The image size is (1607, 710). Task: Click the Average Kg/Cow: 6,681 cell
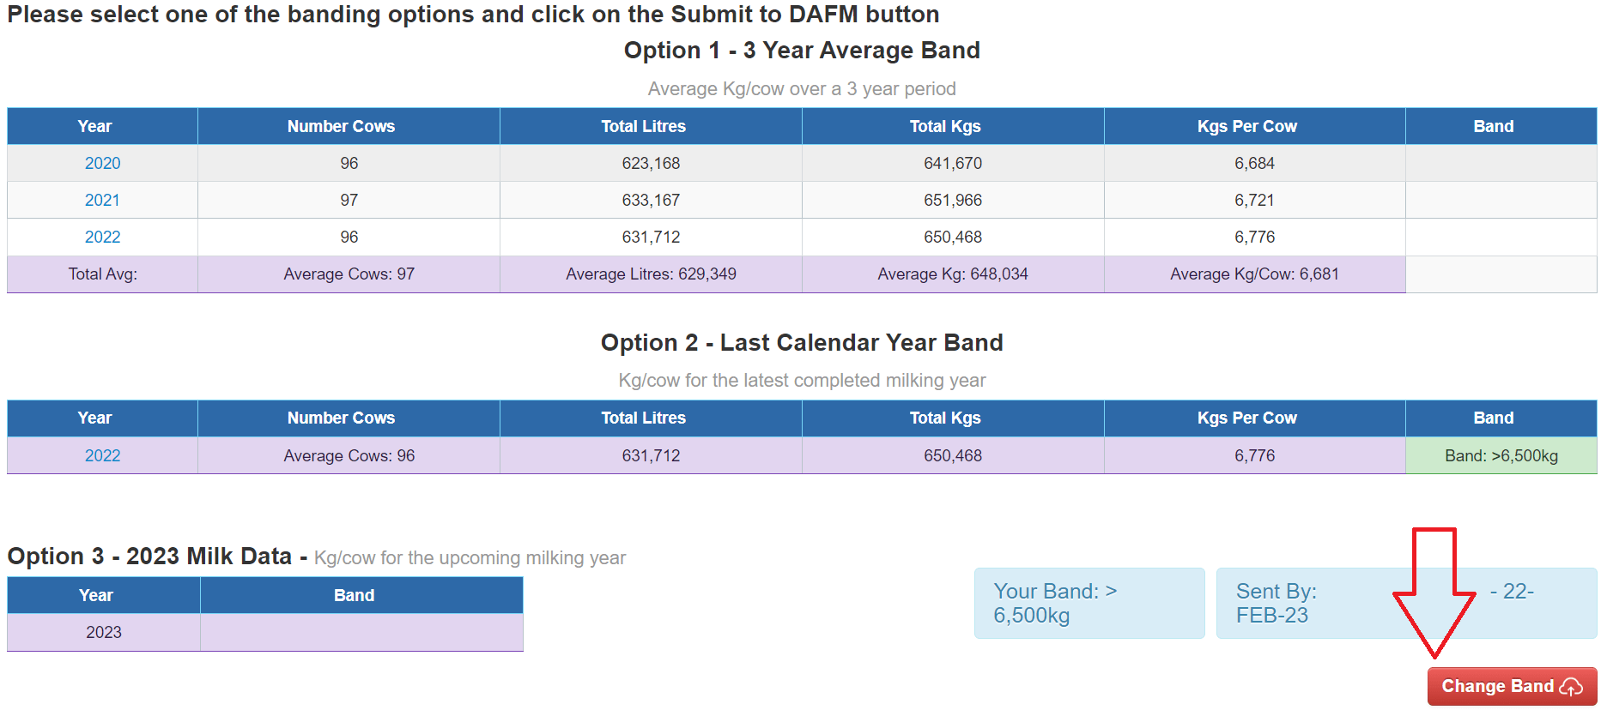pyautogui.click(x=1254, y=274)
